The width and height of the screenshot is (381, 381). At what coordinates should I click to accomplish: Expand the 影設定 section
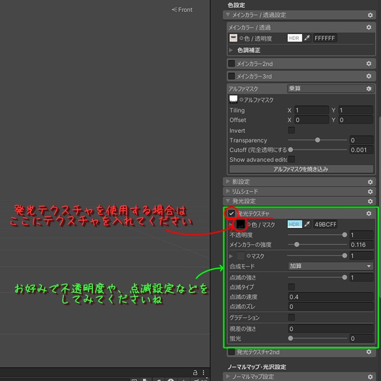click(x=227, y=182)
